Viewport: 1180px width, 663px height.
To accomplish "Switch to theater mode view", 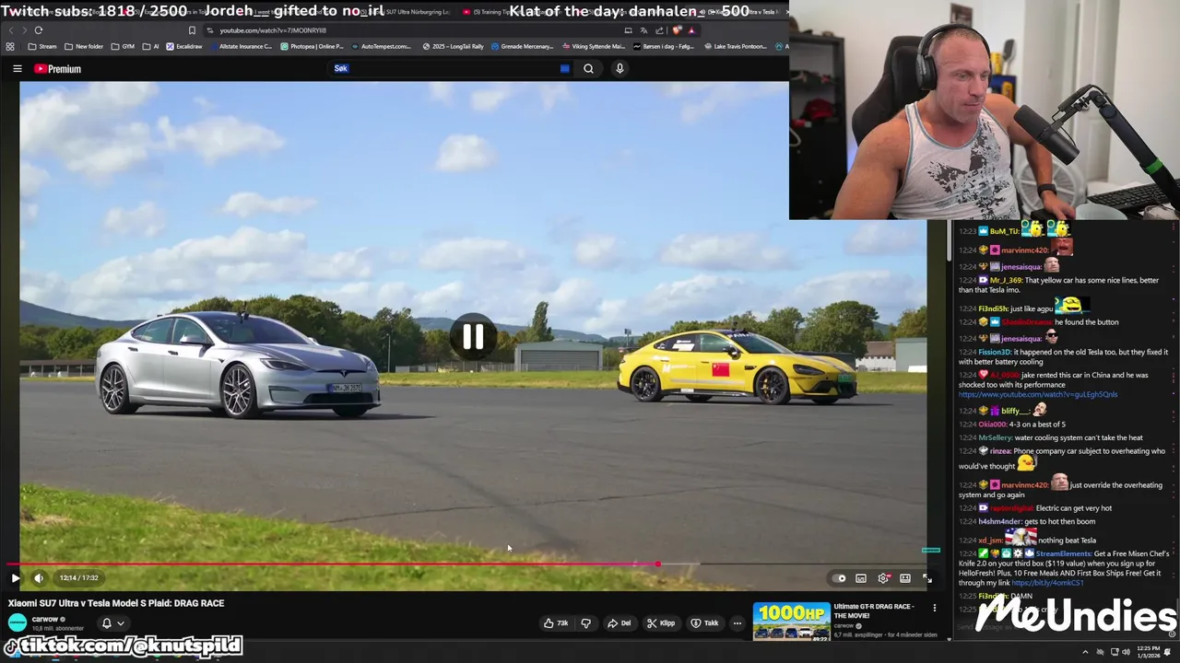I will click(x=905, y=578).
